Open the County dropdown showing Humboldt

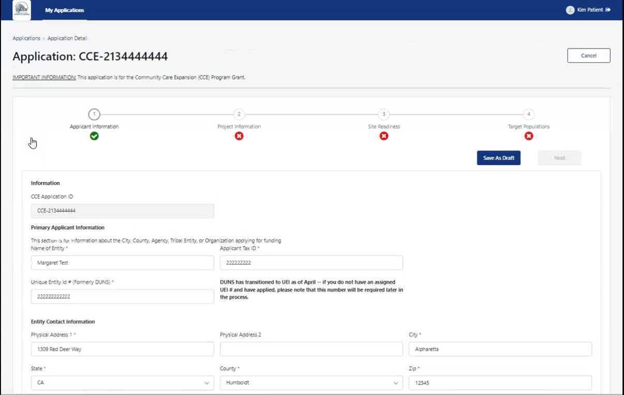click(x=311, y=383)
